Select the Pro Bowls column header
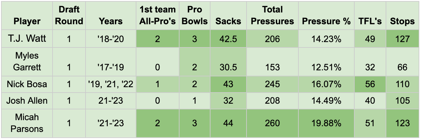 tap(194, 15)
